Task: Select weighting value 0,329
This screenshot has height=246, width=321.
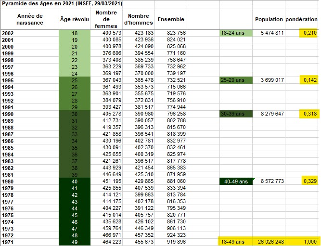Action: pos(301,181)
